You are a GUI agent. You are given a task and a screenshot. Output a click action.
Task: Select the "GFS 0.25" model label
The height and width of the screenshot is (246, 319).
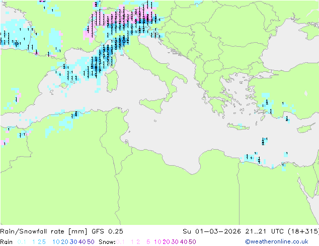[107, 231]
